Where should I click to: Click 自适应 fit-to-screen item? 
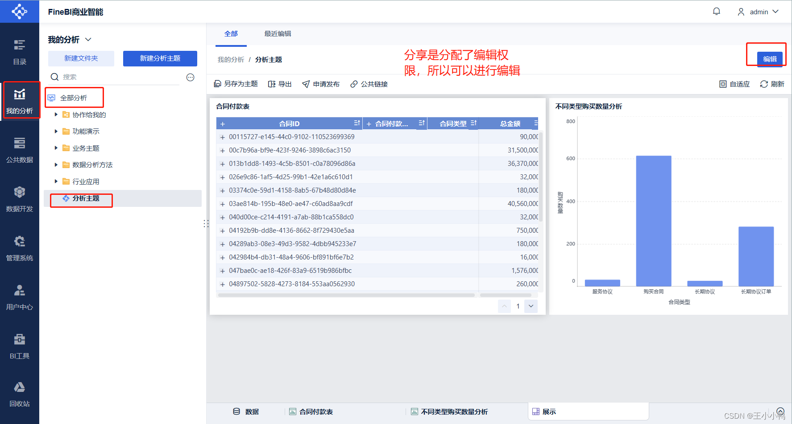[734, 84]
